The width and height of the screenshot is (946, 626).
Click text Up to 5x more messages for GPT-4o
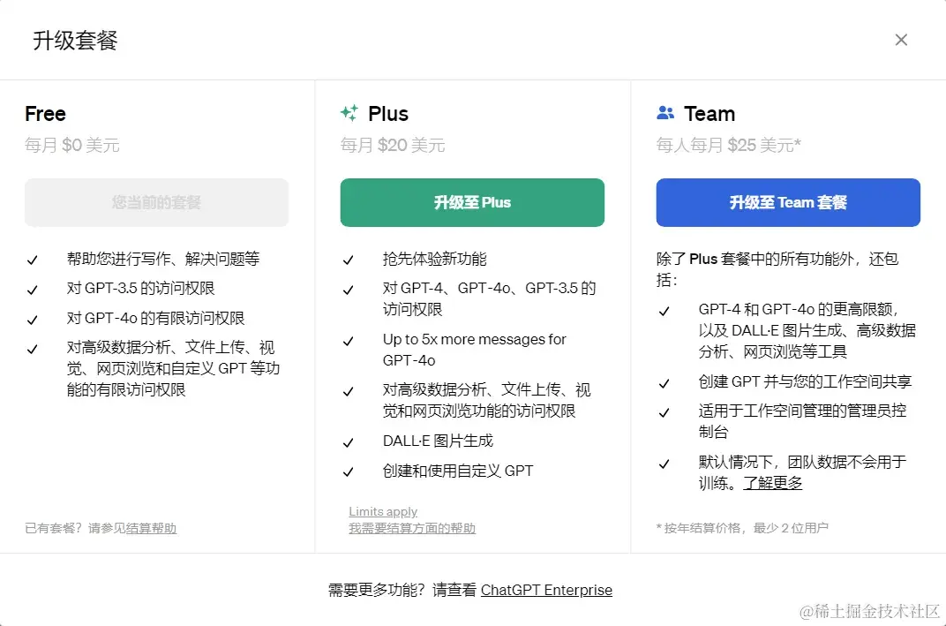pyautogui.click(x=474, y=350)
